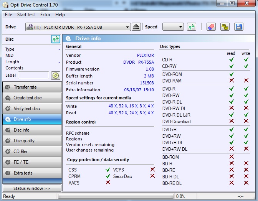
Task: Click CD-R write checkmark
Action: coord(246,59)
